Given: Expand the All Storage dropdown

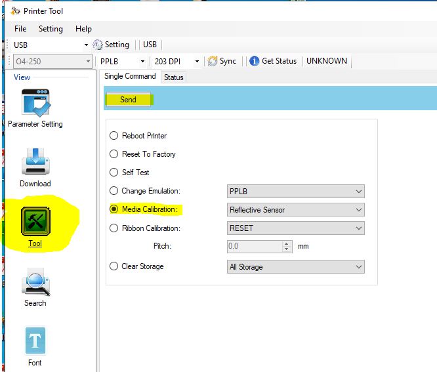Looking at the screenshot, I should [x=295, y=267].
